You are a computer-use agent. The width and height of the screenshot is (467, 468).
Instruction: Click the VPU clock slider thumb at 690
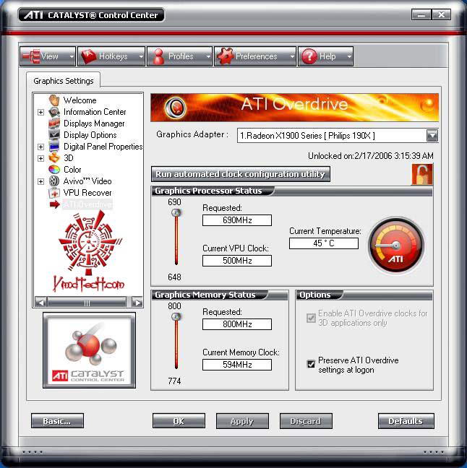tap(176, 213)
